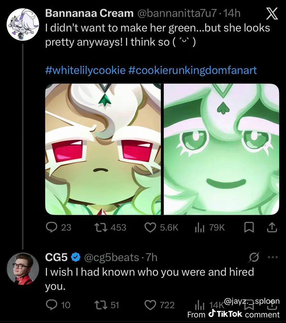Click CG5's blue verified badge
The image size is (286, 323).
pos(75,257)
